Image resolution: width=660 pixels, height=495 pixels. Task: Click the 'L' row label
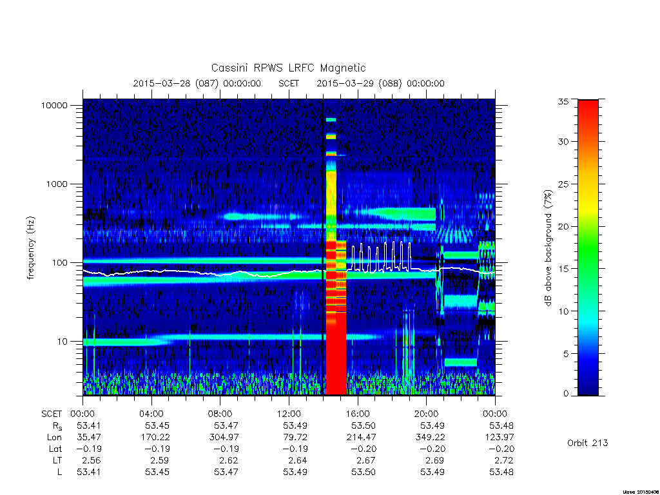click(59, 472)
